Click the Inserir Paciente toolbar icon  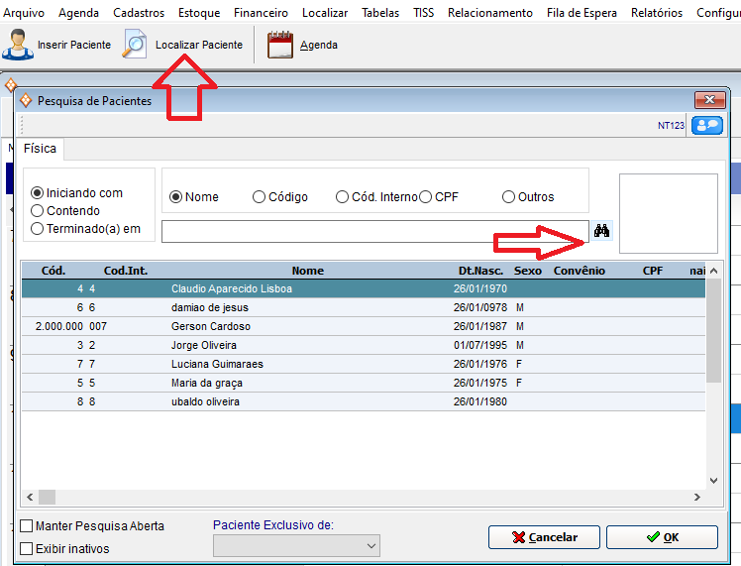(17, 45)
